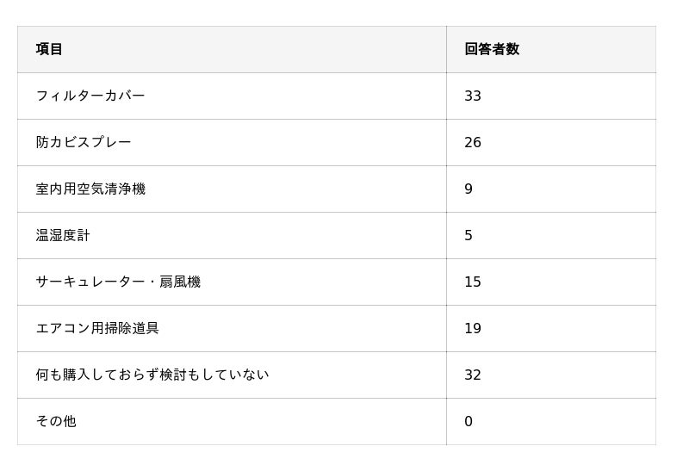Select the その他 cell
This screenshot has height=471, width=689.
56,421
